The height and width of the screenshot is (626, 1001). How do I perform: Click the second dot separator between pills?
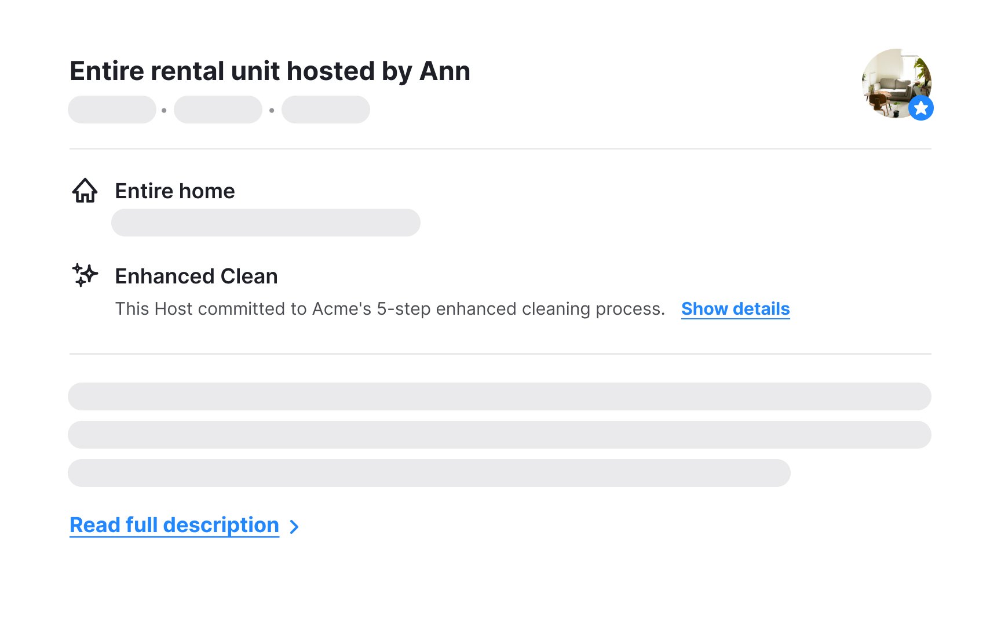tap(272, 110)
